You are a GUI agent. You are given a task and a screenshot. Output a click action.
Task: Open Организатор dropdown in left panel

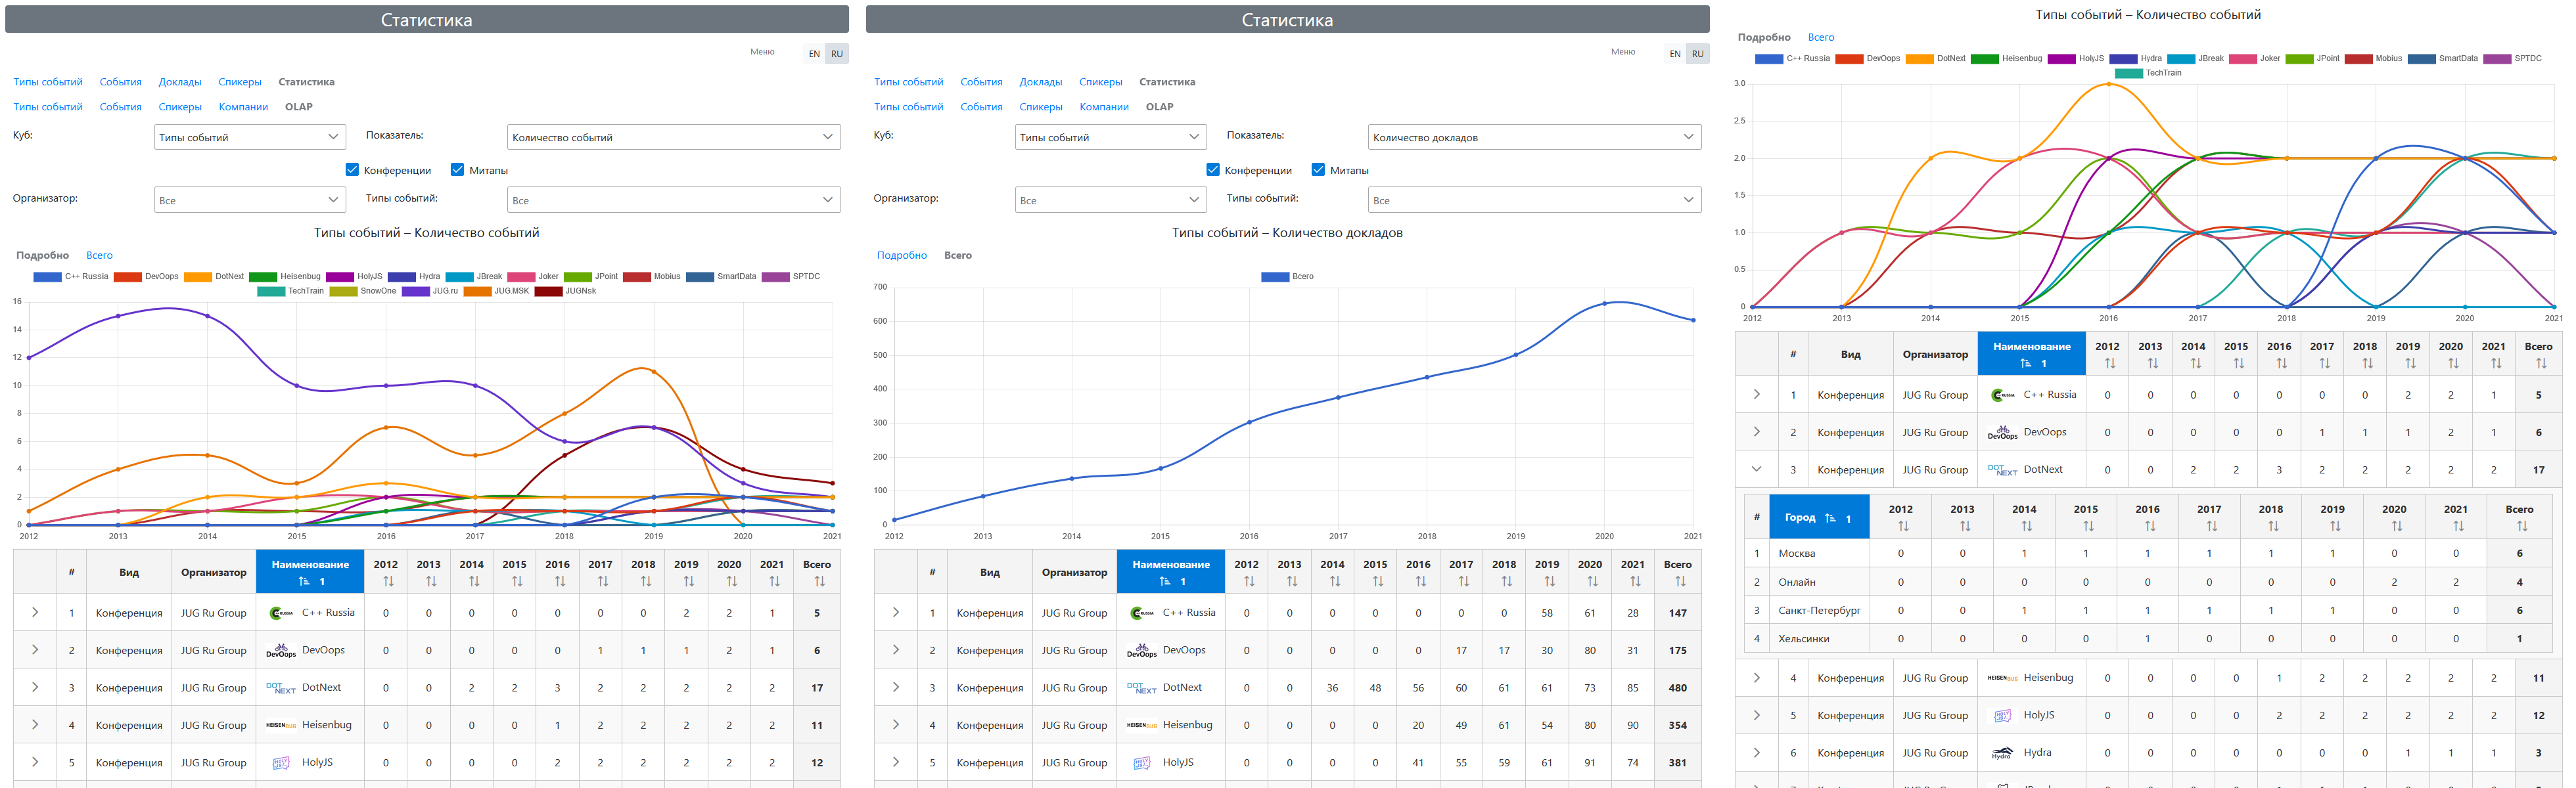tap(250, 200)
